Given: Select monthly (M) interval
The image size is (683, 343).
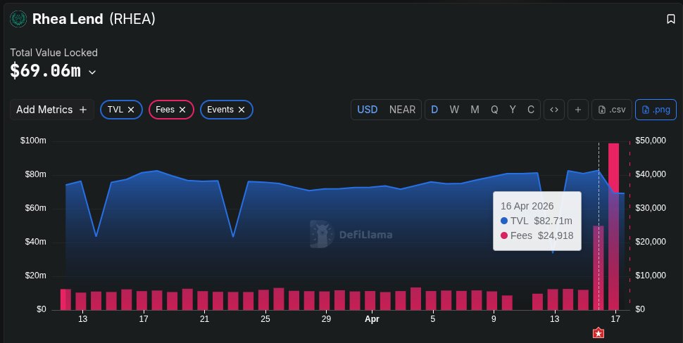Looking at the screenshot, I should [475, 110].
